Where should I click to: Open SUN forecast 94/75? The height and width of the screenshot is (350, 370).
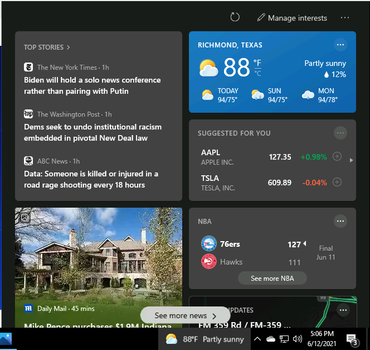pyautogui.click(x=270, y=95)
